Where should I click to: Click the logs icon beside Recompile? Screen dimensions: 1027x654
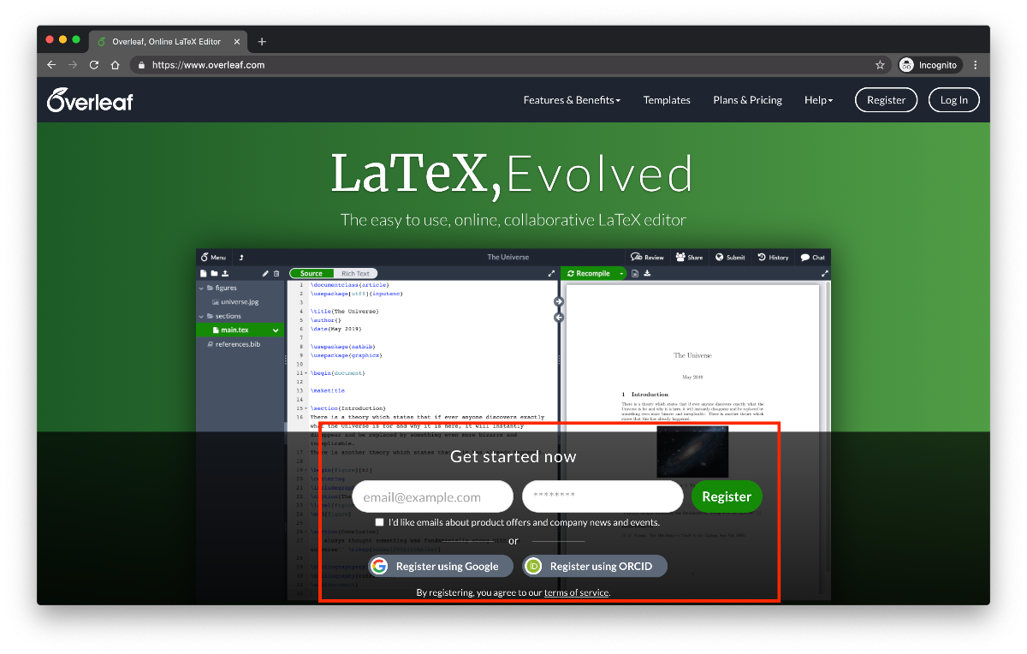[635, 273]
